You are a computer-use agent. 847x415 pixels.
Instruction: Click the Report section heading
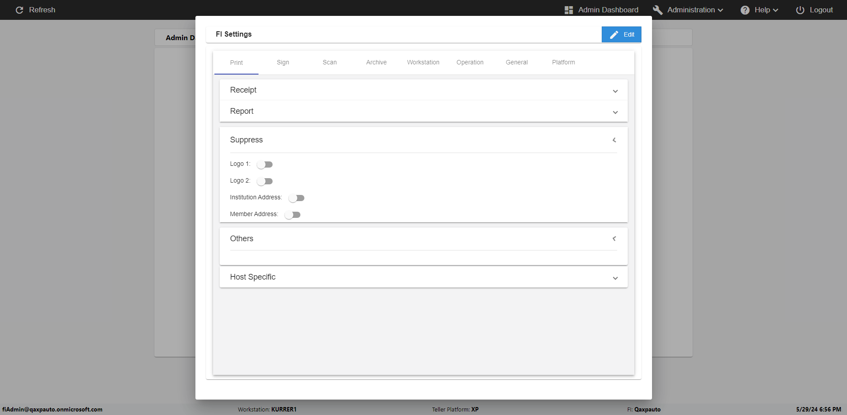tap(242, 111)
